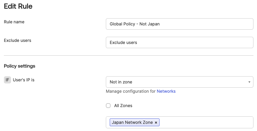This screenshot has width=257, height=131.
Task: Click the Edit Rule heading
Action: pos(18,6)
